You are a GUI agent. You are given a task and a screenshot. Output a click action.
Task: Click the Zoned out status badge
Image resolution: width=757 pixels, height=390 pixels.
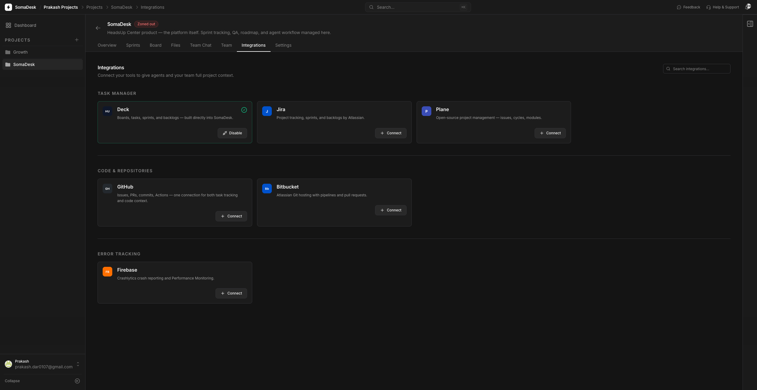[146, 24]
